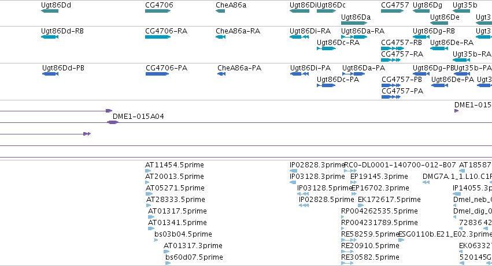Select the CG4706-PA protein glyph

[x=157, y=74]
